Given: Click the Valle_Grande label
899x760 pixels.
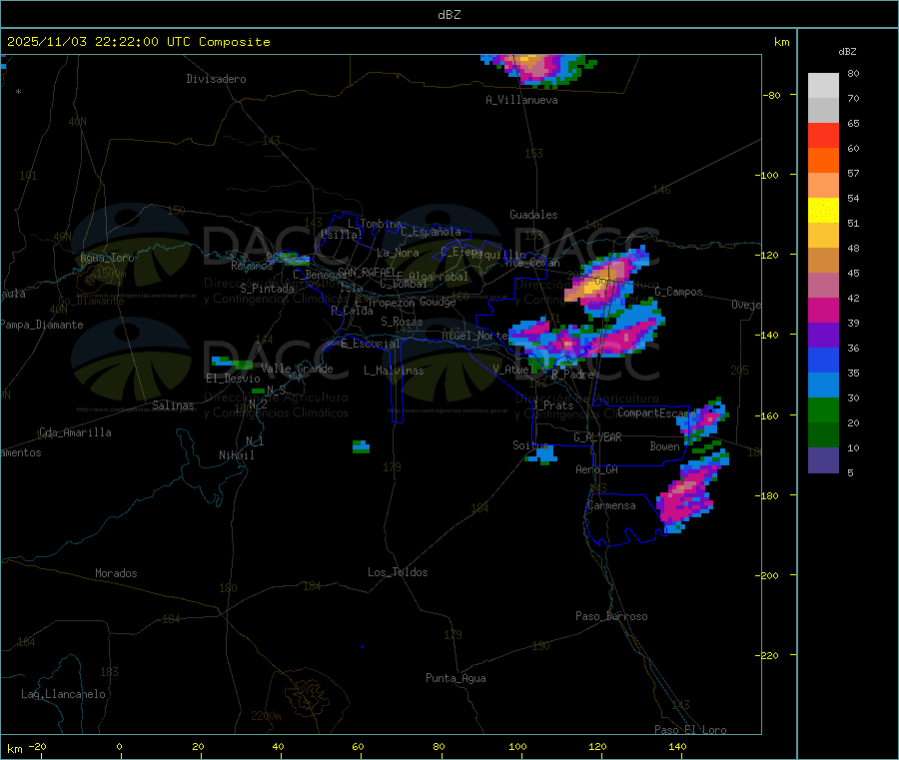Looking at the screenshot, I should [297, 369].
